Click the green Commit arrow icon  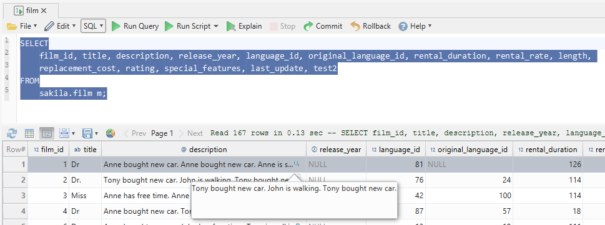(x=308, y=26)
